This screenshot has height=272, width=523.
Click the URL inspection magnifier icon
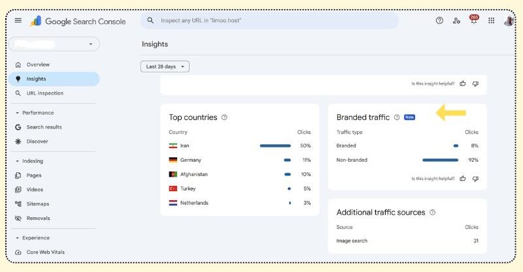coord(18,93)
